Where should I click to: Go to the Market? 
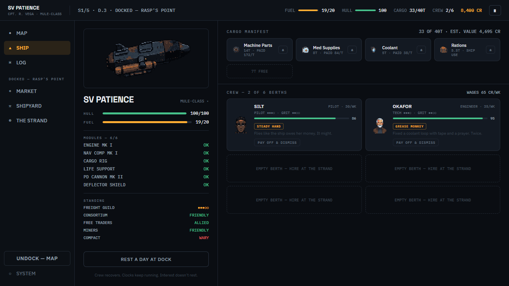tap(37, 91)
